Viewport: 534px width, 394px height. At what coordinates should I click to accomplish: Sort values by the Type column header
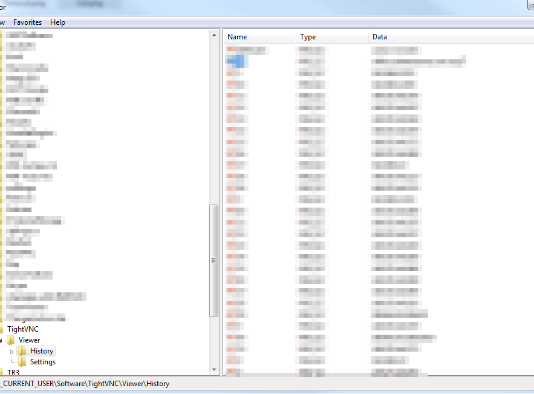coord(308,37)
